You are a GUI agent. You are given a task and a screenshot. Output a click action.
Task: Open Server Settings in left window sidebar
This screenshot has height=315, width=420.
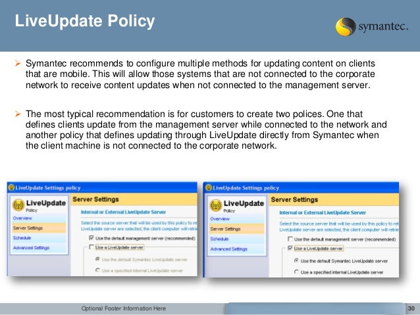click(39, 228)
